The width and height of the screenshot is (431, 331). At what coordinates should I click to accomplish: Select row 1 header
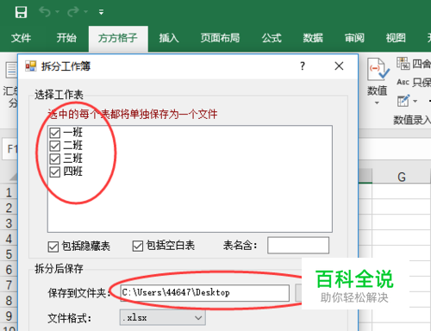click(9, 192)
